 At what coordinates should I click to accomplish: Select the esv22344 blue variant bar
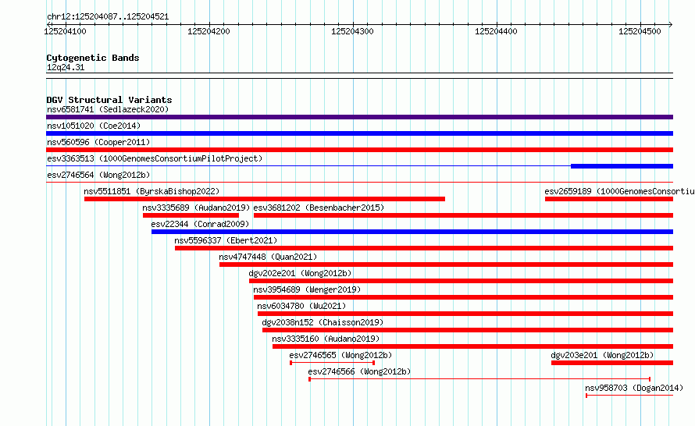click(412, 232)
